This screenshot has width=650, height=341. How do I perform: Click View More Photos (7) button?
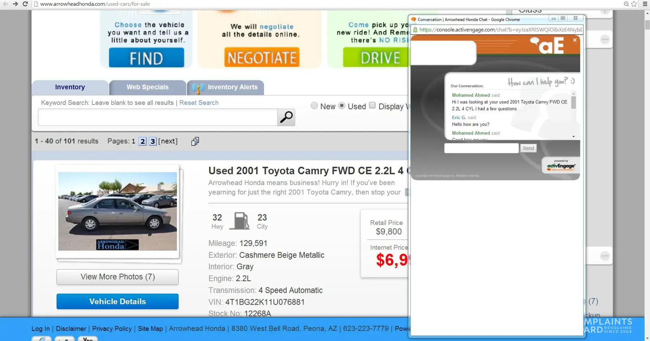pos(118,277)
